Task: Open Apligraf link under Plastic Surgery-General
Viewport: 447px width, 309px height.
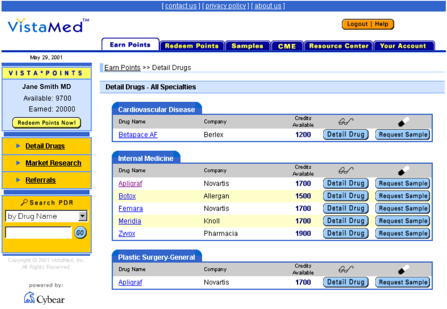Action: 130,283
